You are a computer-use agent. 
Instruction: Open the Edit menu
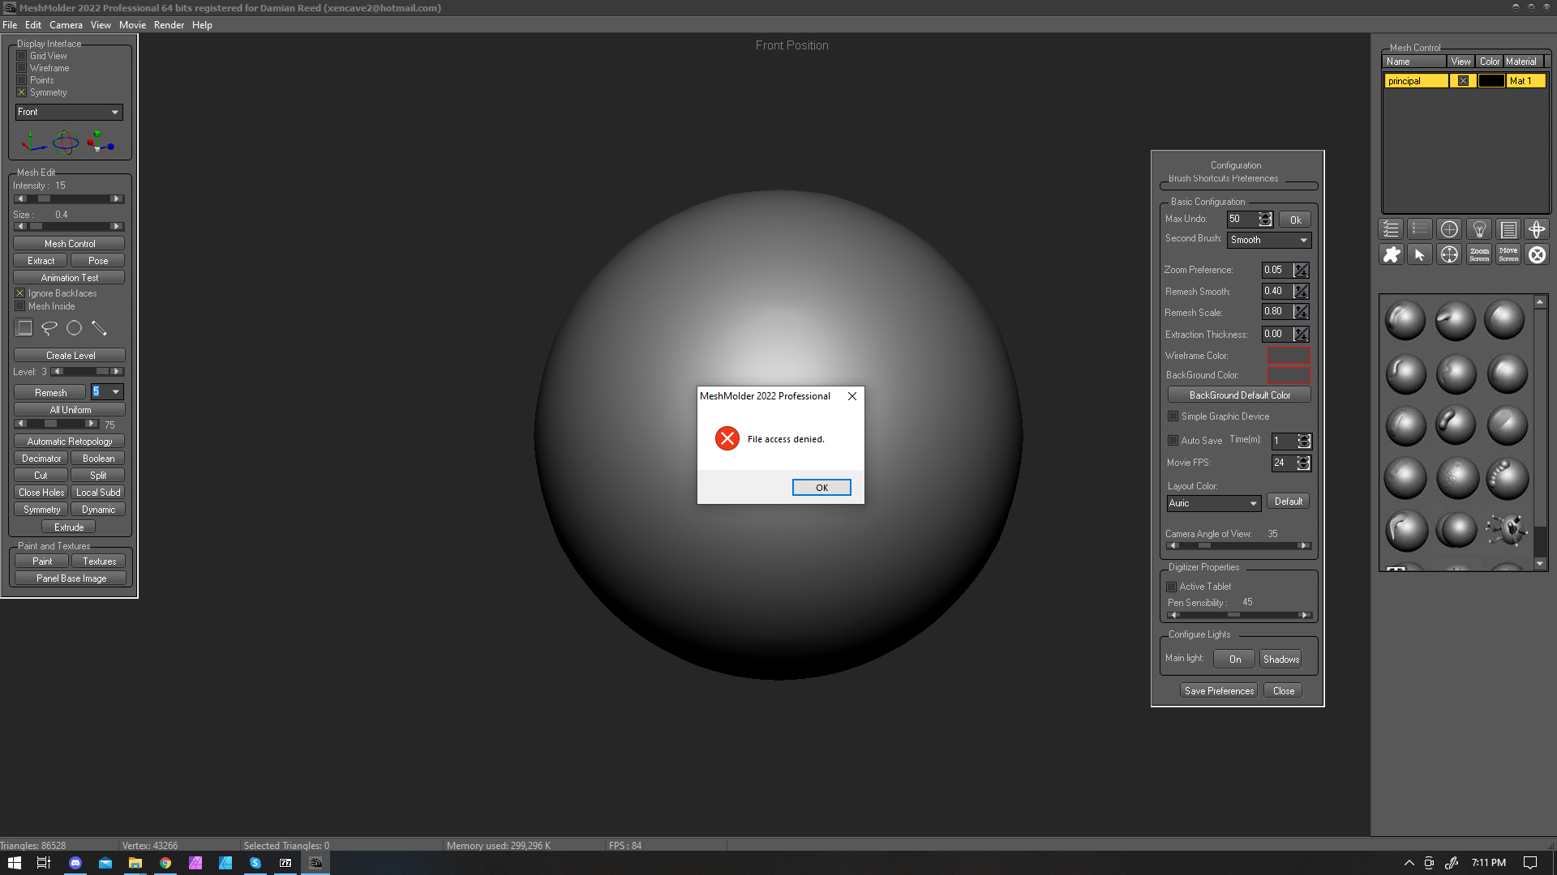pyautogui.click(x=33, y=25)
